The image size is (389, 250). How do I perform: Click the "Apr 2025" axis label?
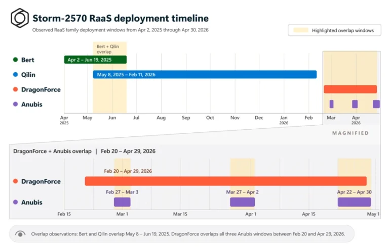tap(64, 120)
